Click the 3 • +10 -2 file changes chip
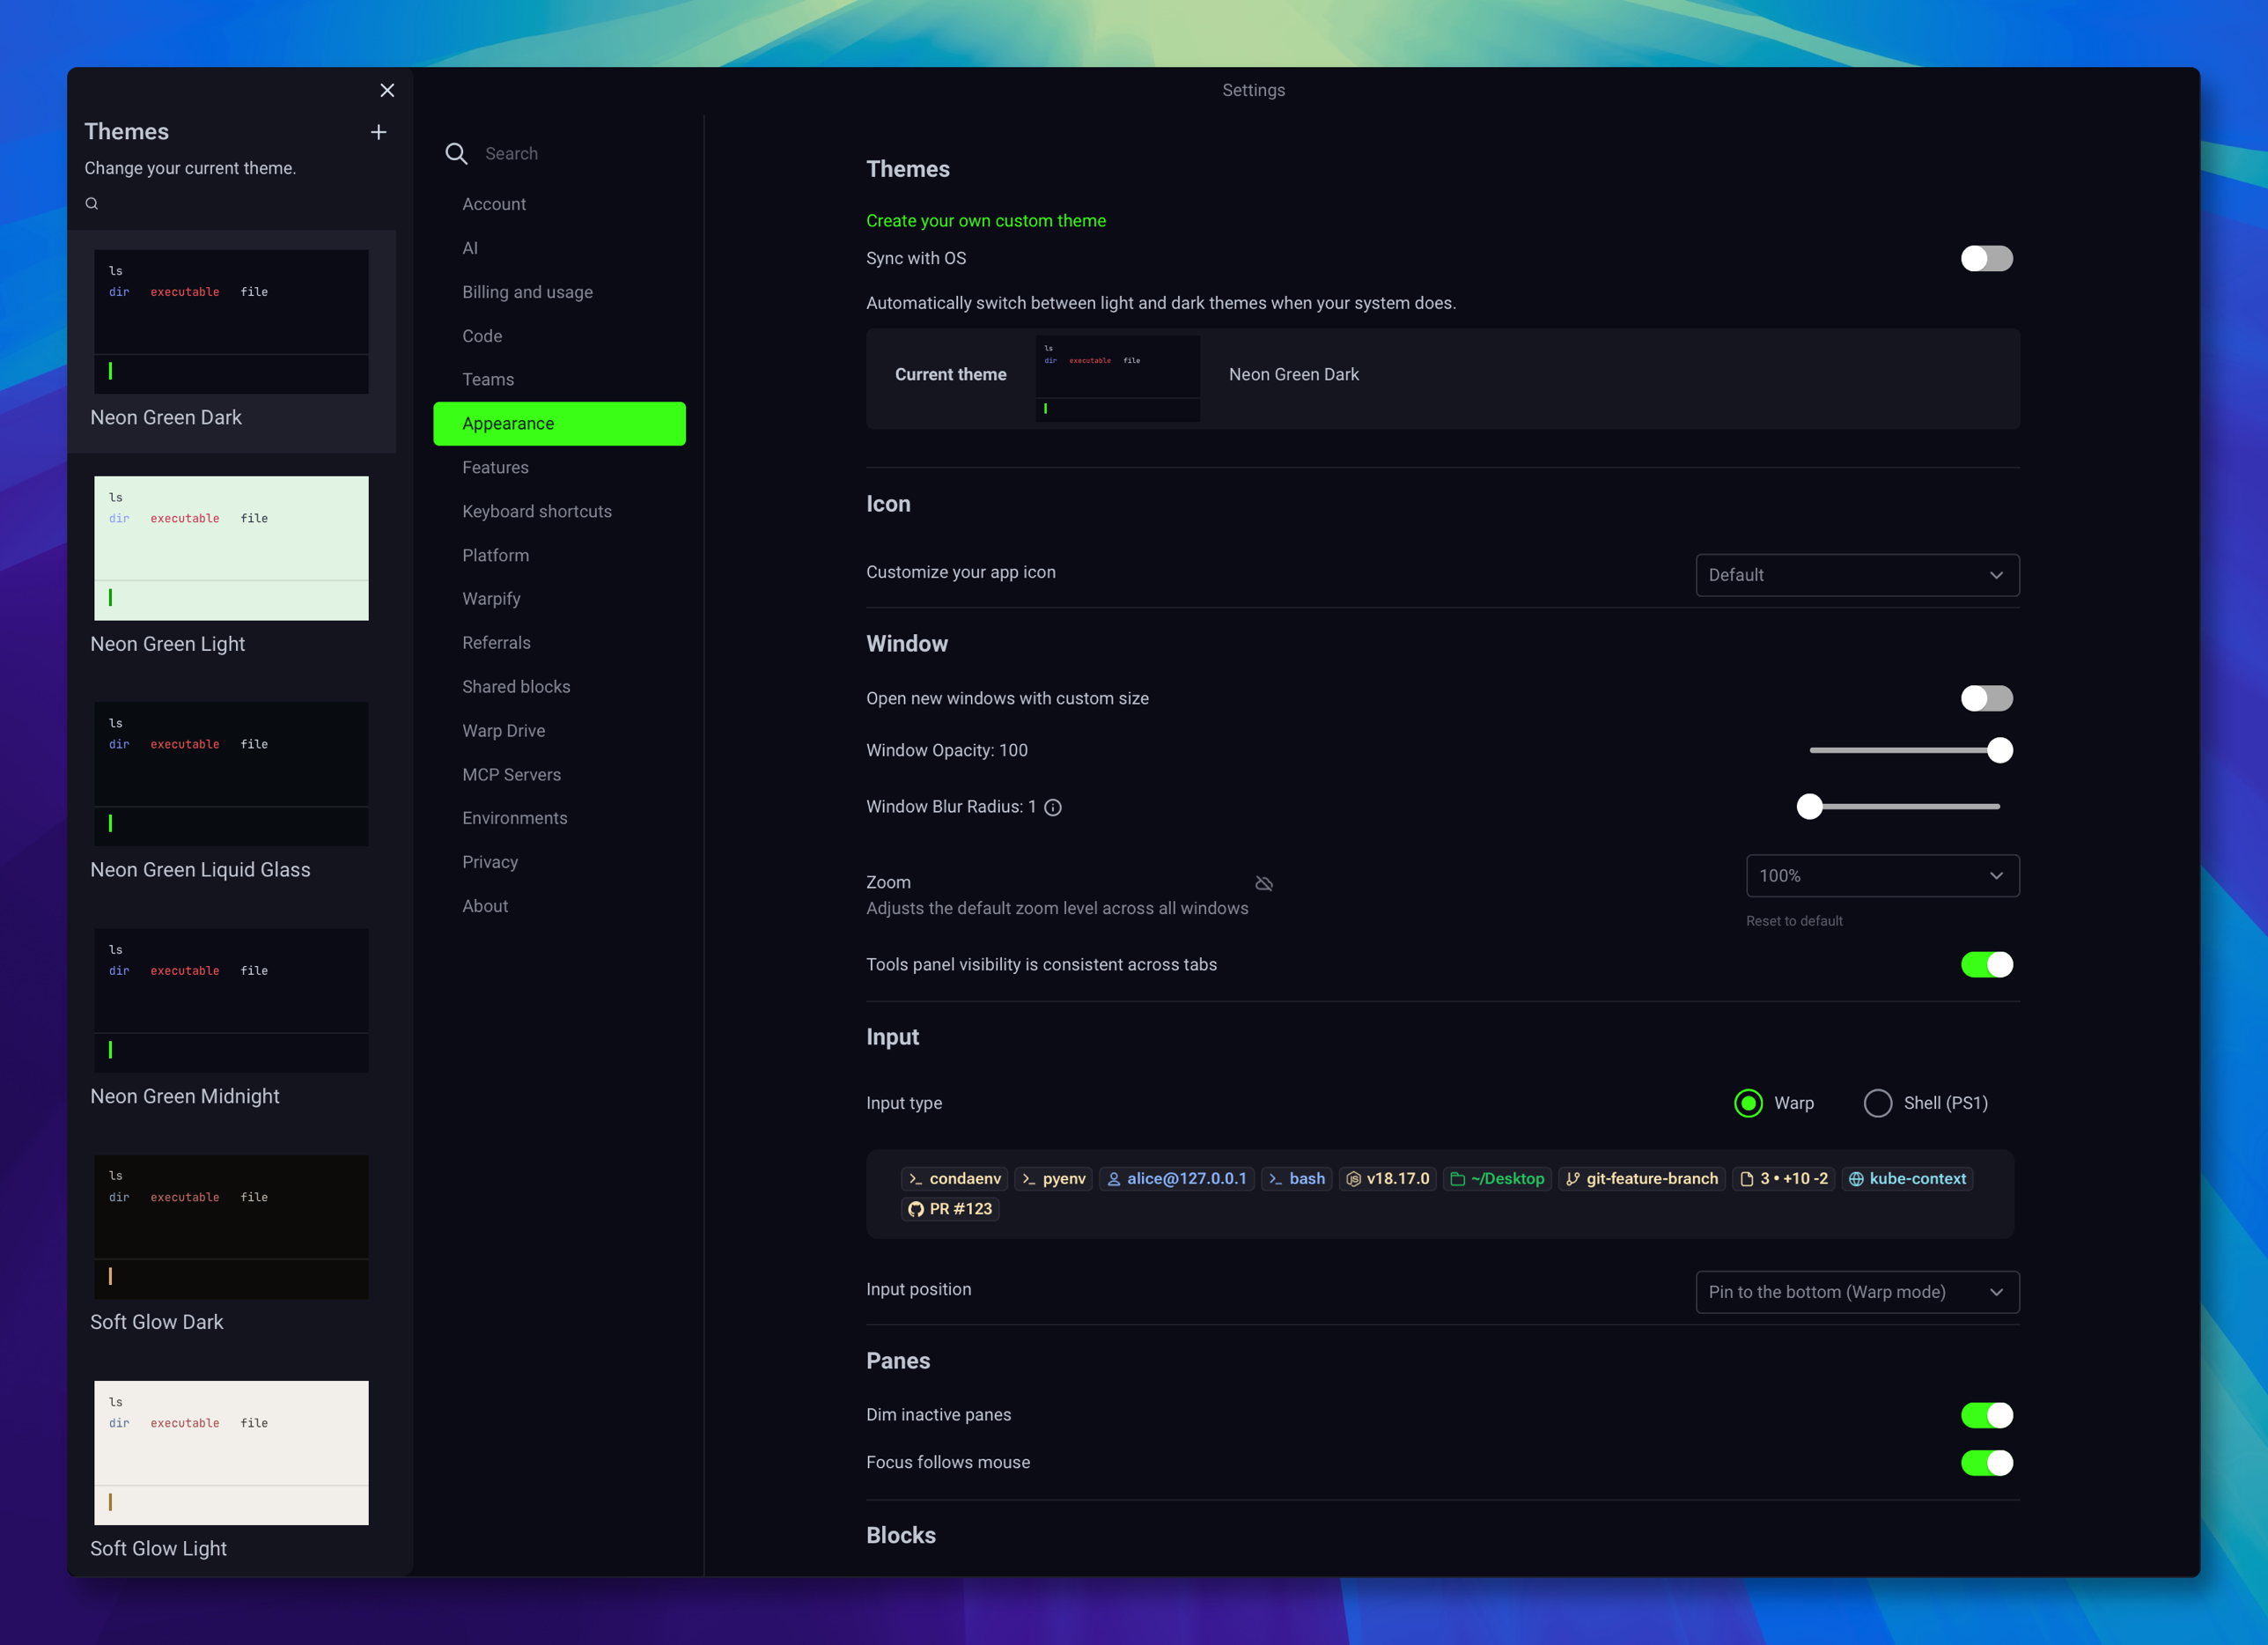This screenshot has width=2268, height=1645. pos(1783,1179)
